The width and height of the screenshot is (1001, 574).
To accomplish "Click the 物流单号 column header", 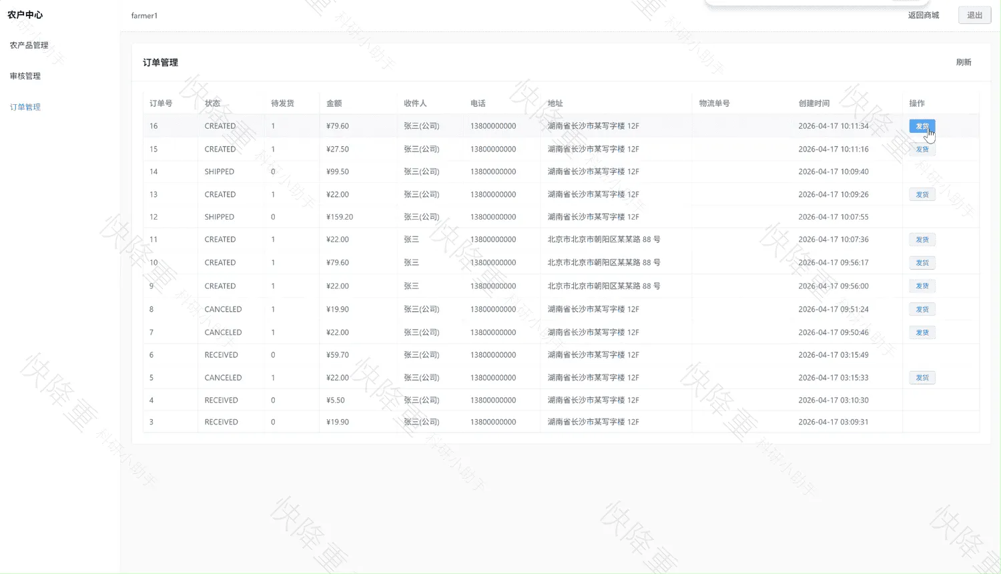I will tap(714, 103).
